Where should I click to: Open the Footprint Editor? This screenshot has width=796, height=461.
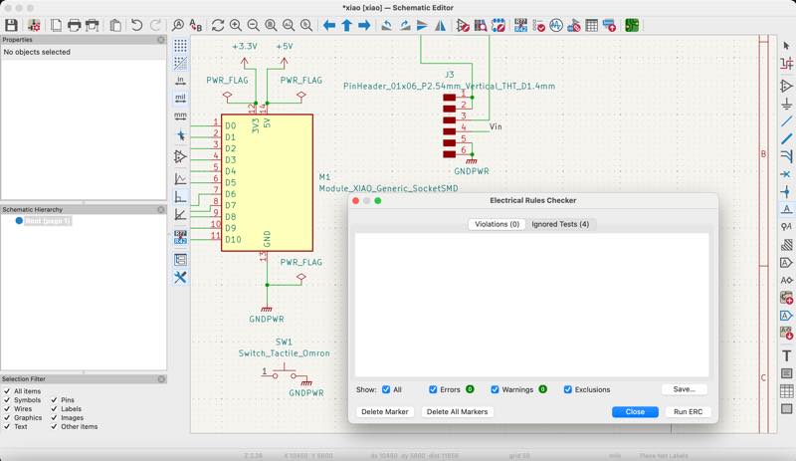tap(498, 25)
